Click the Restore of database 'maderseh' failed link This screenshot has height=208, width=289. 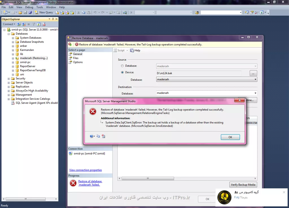tap(90, 183)
